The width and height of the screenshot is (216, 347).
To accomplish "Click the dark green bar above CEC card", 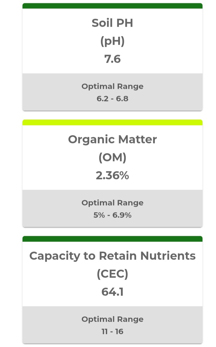I will coord(112,239).
